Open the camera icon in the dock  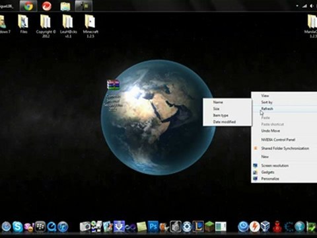85,227
